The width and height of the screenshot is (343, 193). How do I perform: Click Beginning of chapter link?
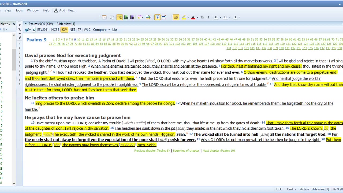(x=186, y=151)
